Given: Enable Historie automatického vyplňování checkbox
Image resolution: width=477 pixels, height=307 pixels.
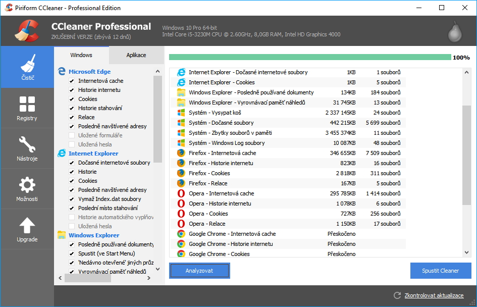Looking at the screenshot, I should tap(72, 217).
